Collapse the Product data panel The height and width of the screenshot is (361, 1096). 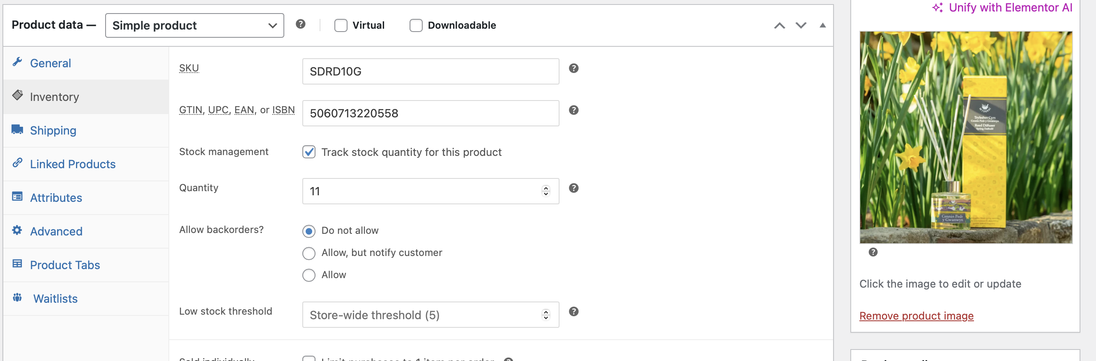(822, 25)
